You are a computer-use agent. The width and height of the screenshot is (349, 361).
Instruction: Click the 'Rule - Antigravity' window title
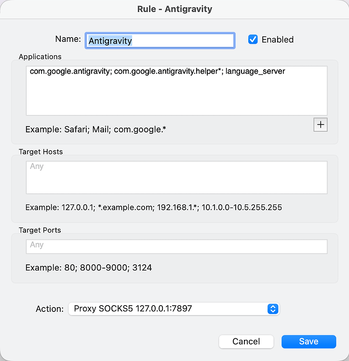174,9
